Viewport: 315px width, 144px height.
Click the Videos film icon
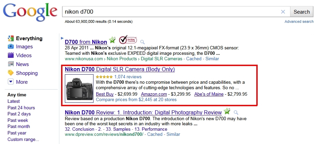click(11, 55)
